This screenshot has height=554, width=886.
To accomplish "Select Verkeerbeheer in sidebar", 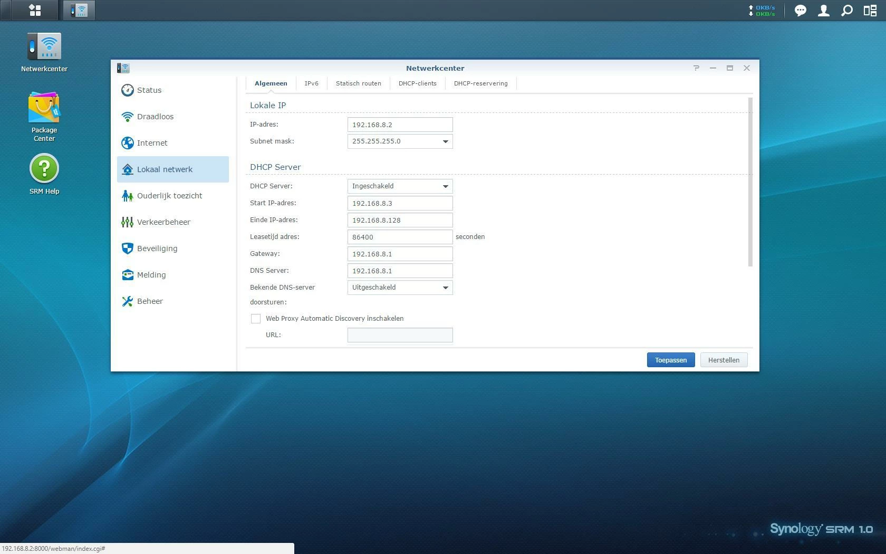I will [x=173, y=222].
